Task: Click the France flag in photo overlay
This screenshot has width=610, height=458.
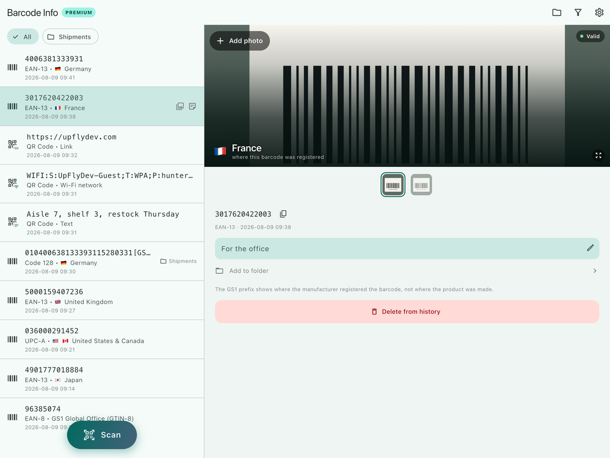Action: pyautogui.click(x=220, y=151)
